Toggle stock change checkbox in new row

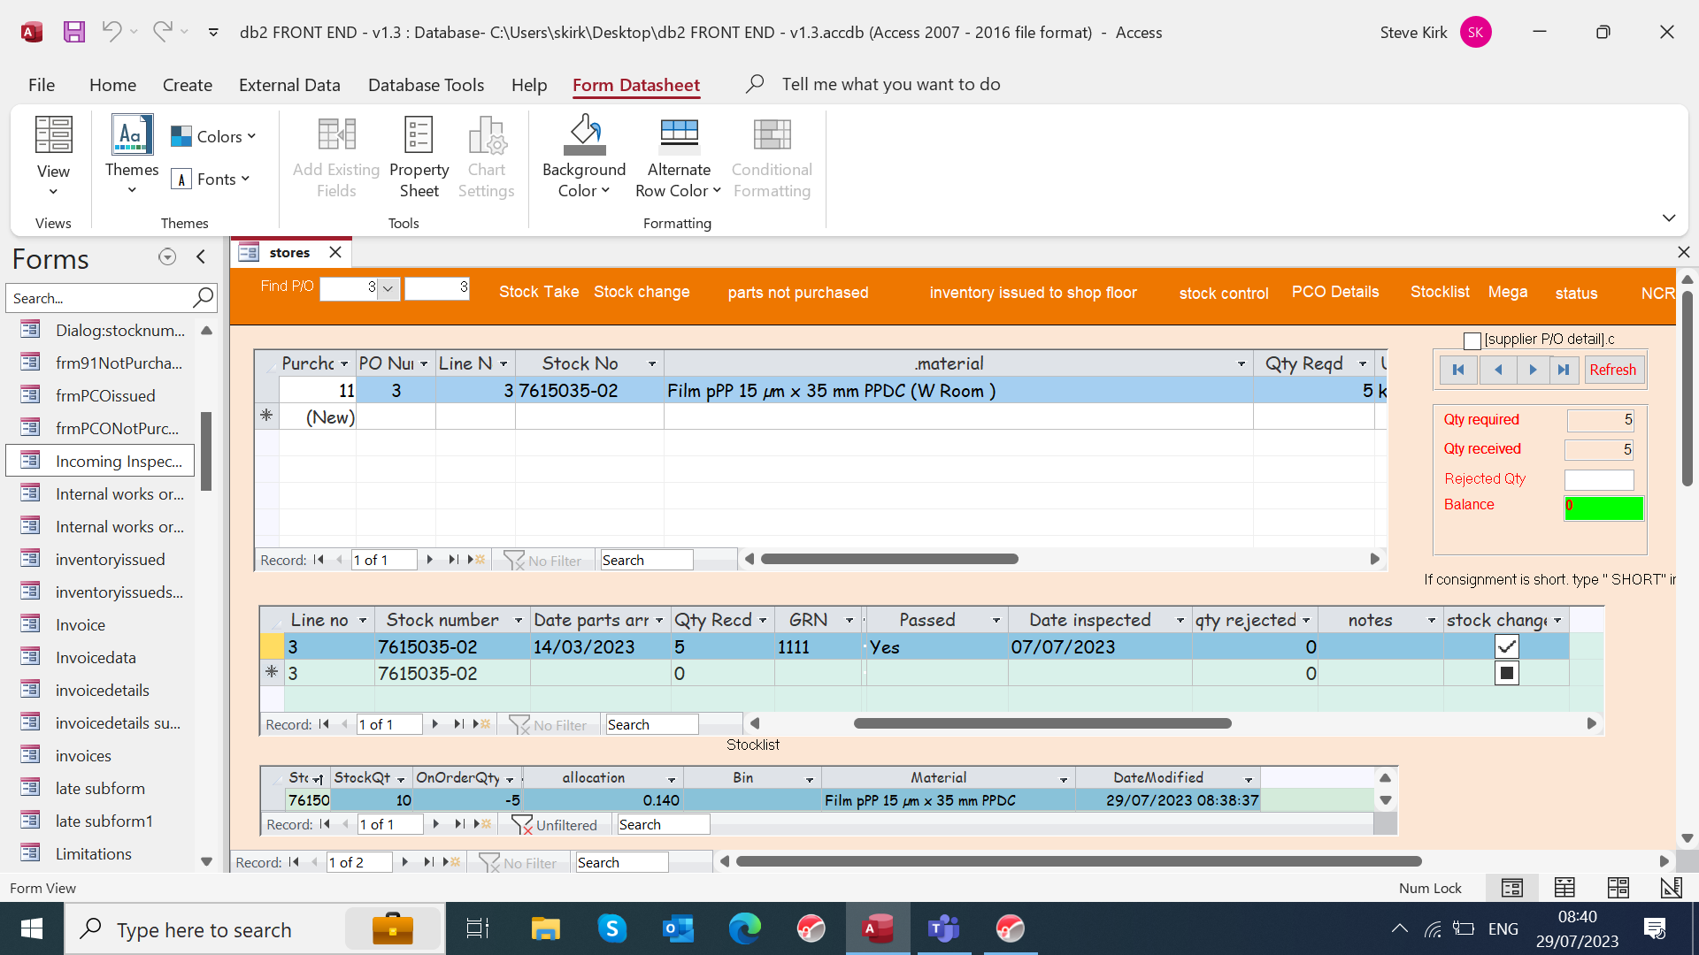click(1507, 673)
